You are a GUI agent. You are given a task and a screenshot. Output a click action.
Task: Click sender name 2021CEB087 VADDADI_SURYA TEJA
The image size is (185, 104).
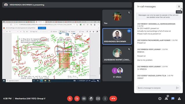pyautogui.click(x=151, y=76)
